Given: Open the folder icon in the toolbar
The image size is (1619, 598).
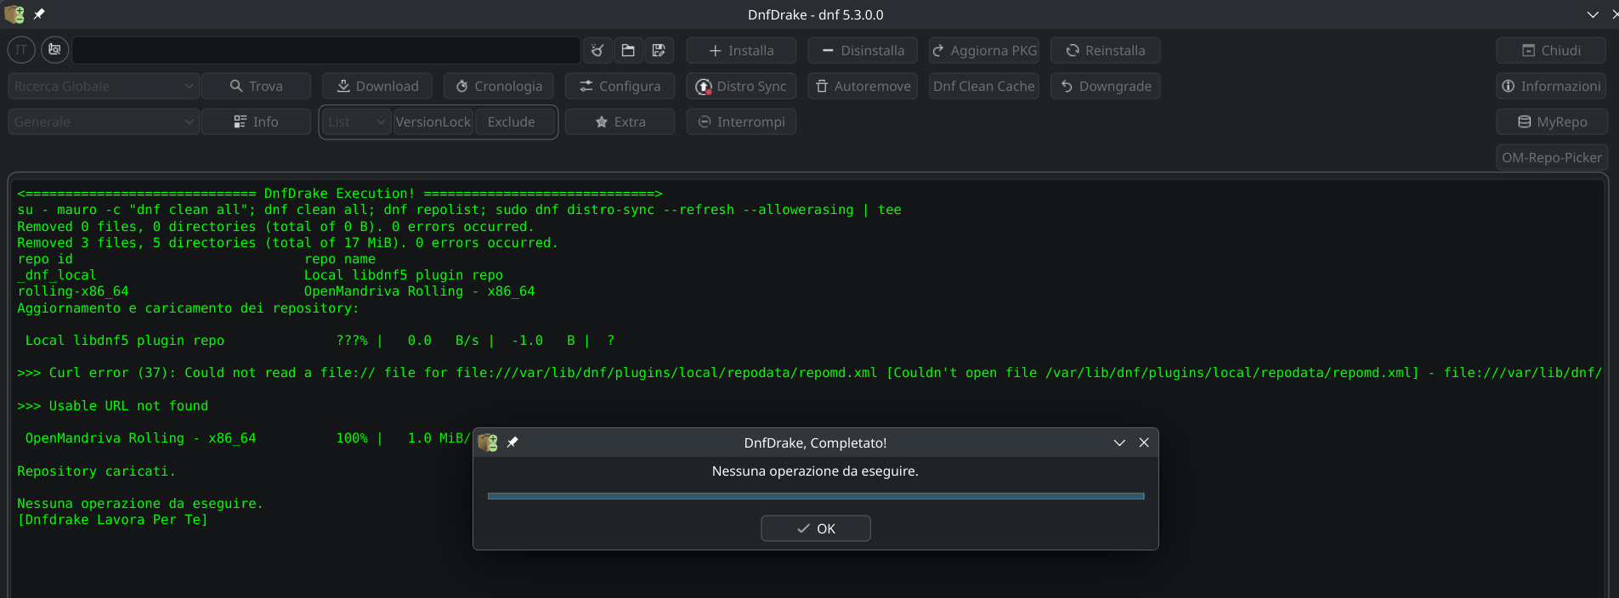Looking at the screenshot, I should (628, 50).
